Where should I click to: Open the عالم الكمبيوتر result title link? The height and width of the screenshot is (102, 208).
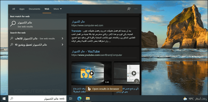[x=78, y=22]
